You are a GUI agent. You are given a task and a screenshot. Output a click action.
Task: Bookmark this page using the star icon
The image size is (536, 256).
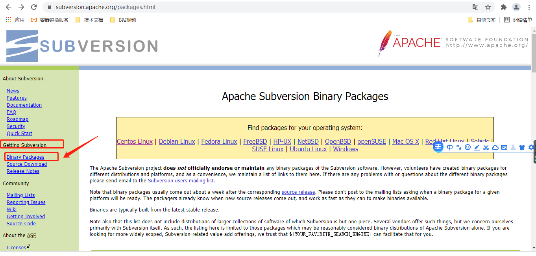pos(488,7)
